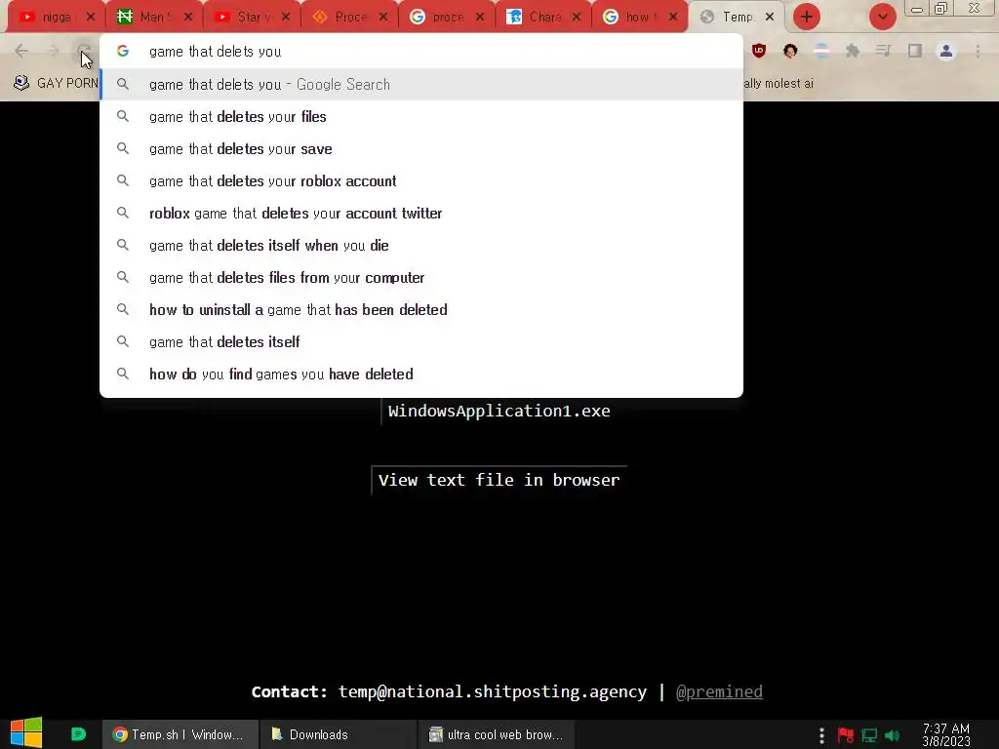
Task: Select 'roblox game that deletes your account twitter'
Action: tap(421, 213)
